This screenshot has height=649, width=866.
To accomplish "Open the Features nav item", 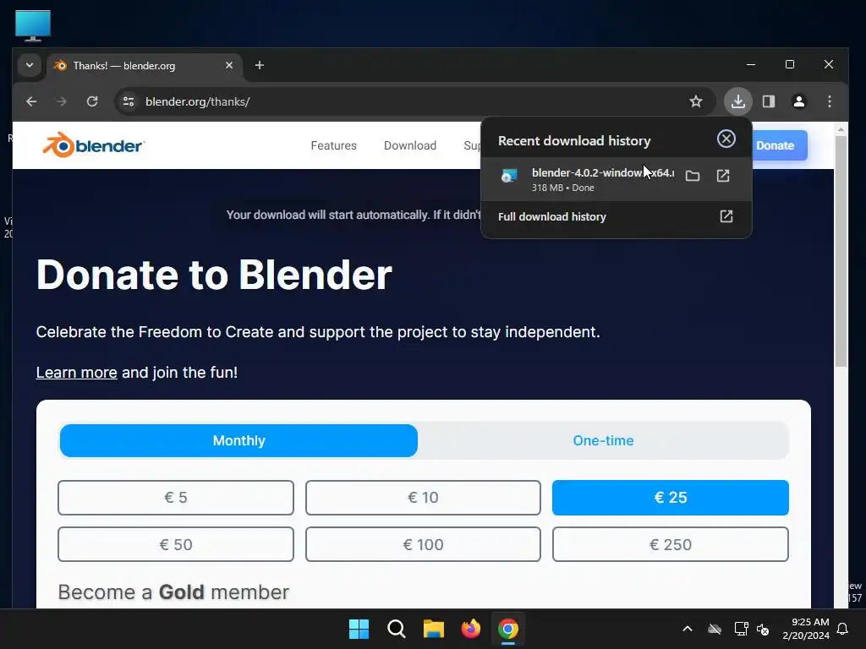I will [333, 145].
